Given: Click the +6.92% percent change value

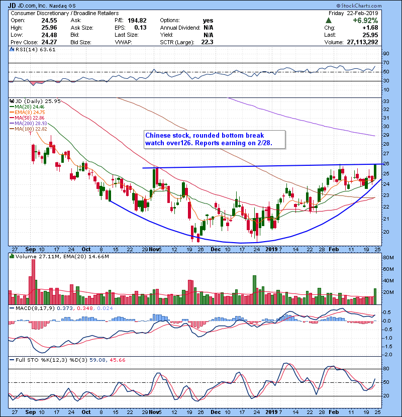Looking at the screenshot, I should tap(365, 21).
